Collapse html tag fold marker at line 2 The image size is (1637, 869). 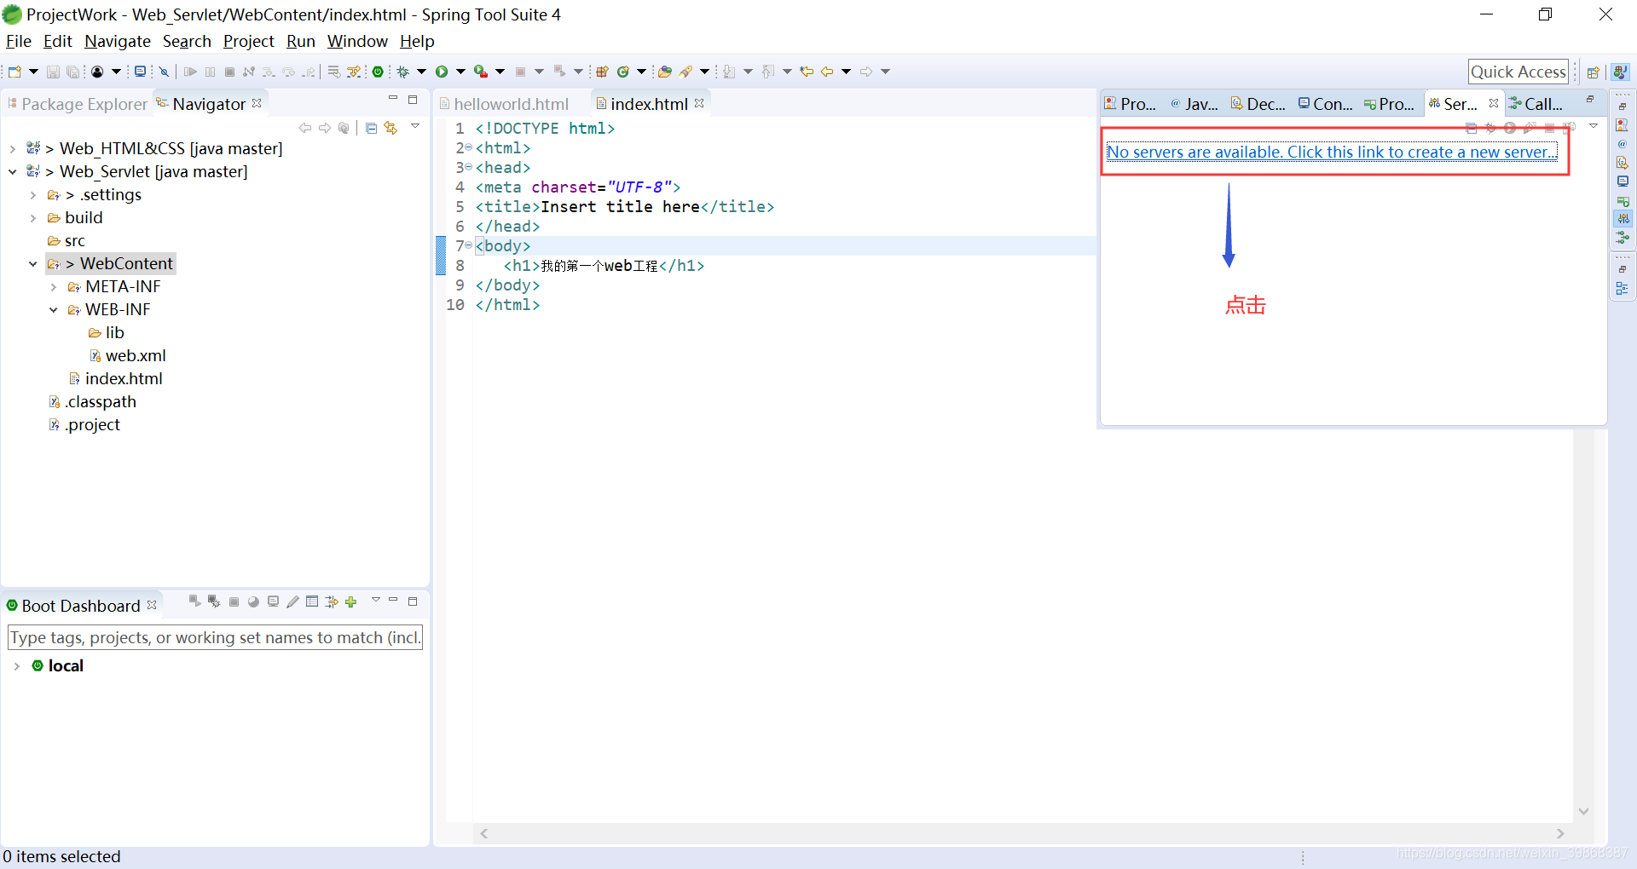point(468,147)
